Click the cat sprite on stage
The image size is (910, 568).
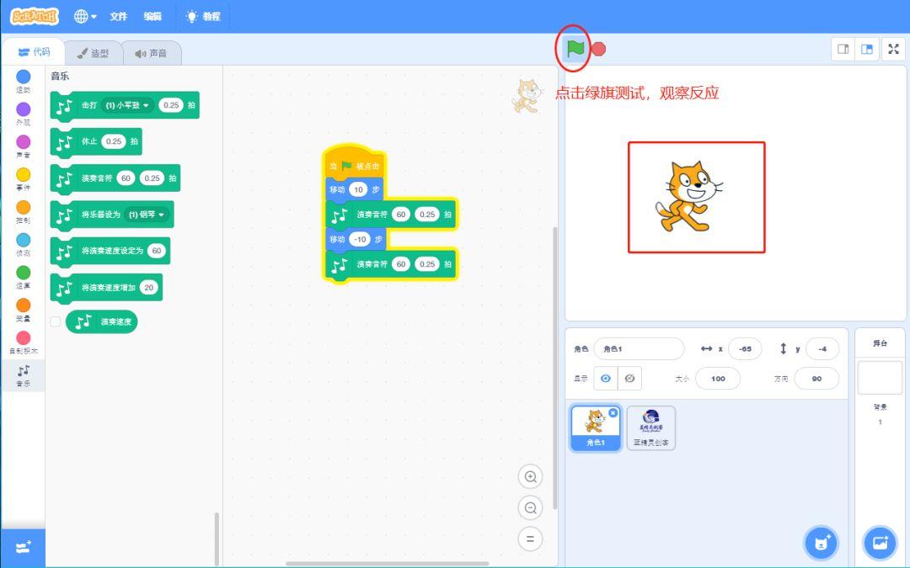(689, 196)
